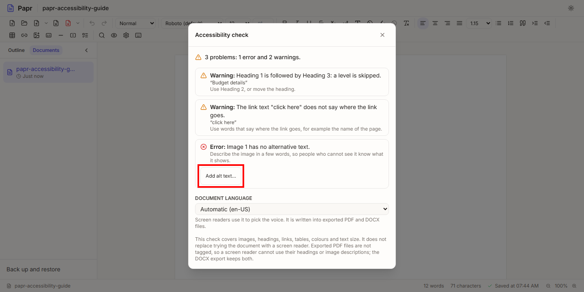The image size is (584, 292).
Task: Toggle the bulleted list icon
Action: 498,23
